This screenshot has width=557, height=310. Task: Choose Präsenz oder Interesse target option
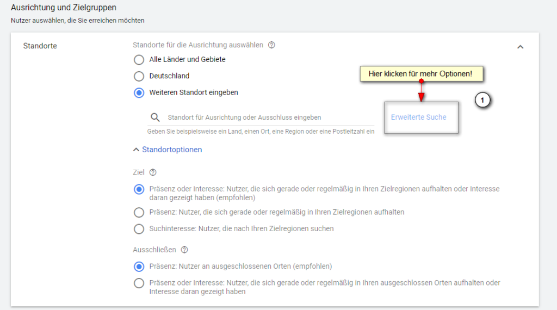coord(139,189)
